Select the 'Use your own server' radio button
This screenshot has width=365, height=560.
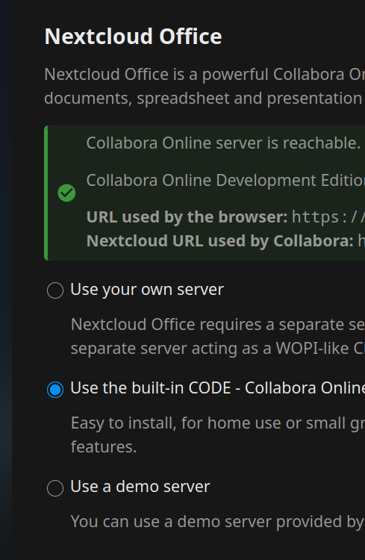[55, 290]
